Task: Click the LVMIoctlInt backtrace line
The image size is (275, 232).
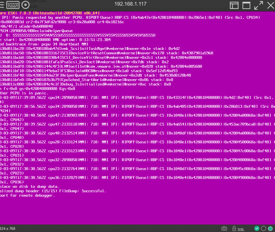Action: (101, 66)
